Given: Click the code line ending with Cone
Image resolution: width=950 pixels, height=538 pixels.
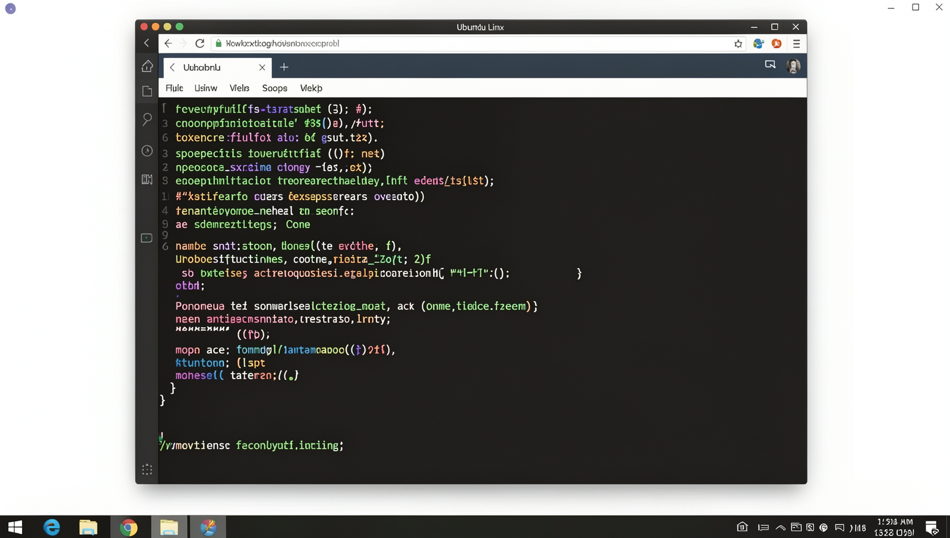Looking at the screenshot, I should [243, 224].
